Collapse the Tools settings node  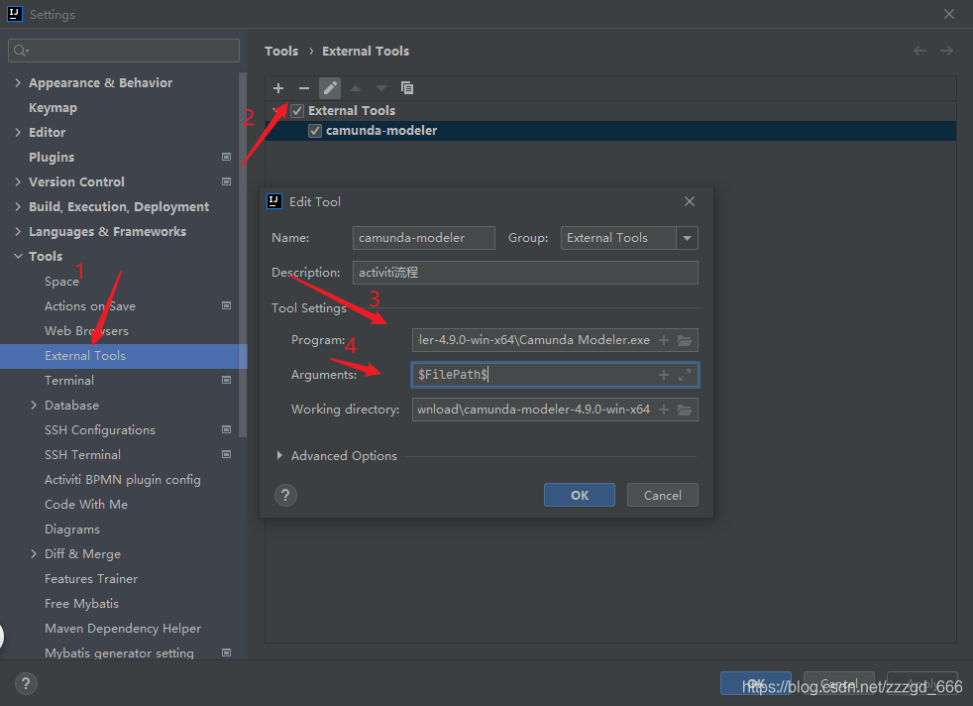[x=18, y=257]
